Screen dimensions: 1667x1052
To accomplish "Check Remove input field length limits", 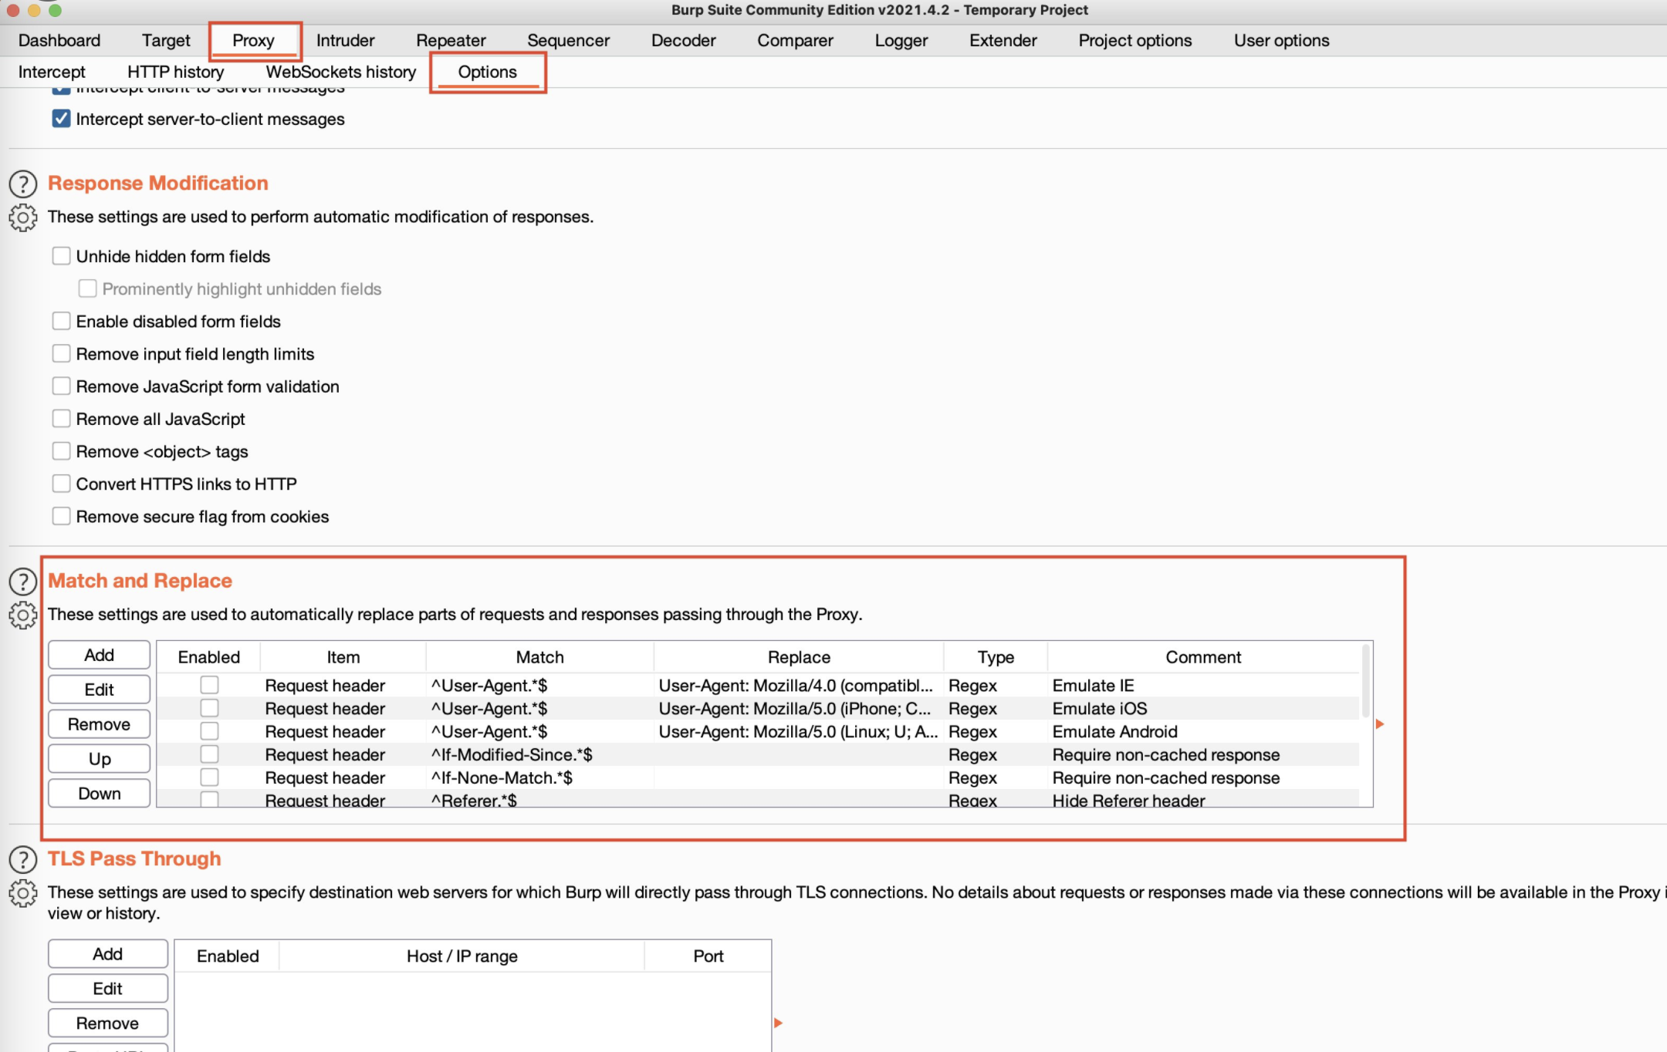I will tap(61, 353).
